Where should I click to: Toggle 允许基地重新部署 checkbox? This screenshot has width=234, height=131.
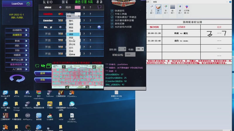(x=112, y=20)
